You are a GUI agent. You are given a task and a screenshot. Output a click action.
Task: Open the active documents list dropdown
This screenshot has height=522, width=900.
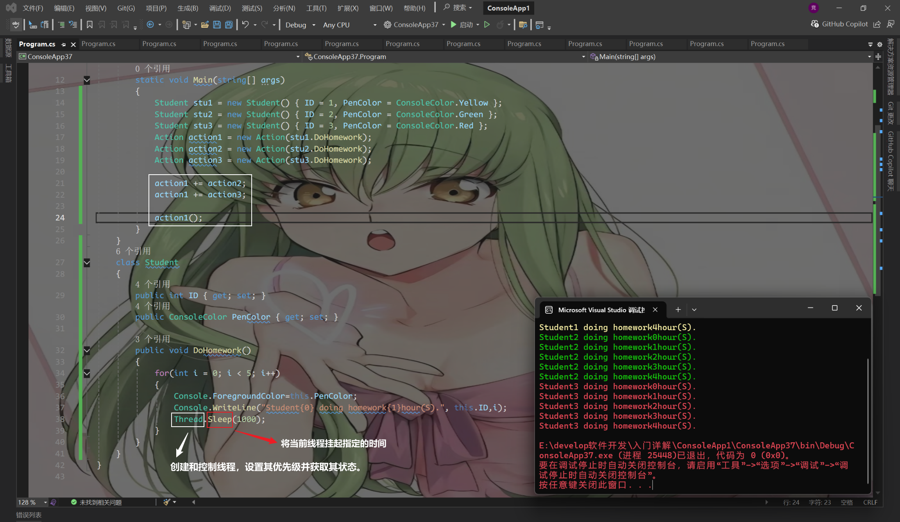(x=870, y=45)
